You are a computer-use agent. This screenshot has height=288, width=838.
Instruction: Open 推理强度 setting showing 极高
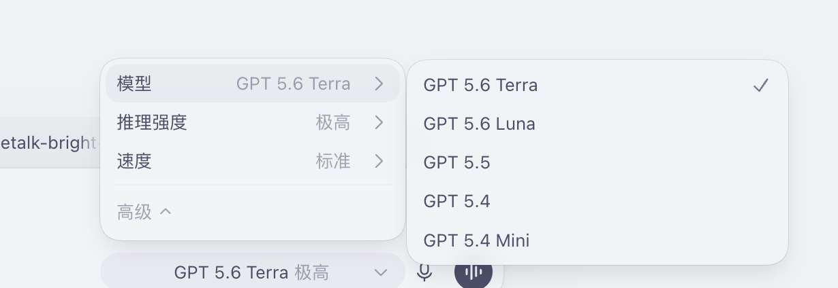(253, 122)
